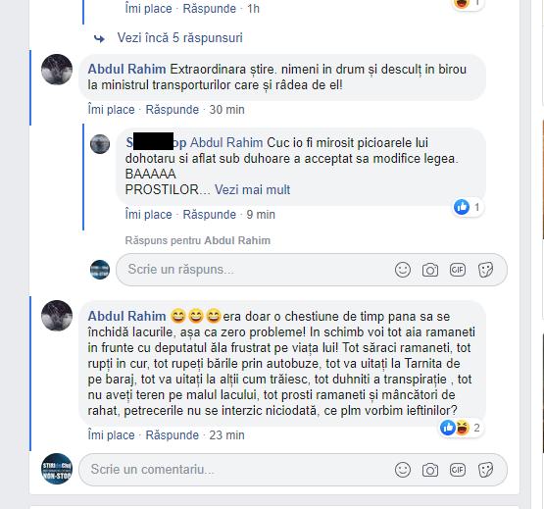Open GIF picker in reply box
Image resolution: width=544 pixels, height=509 pixels.
tap(458, 270)
